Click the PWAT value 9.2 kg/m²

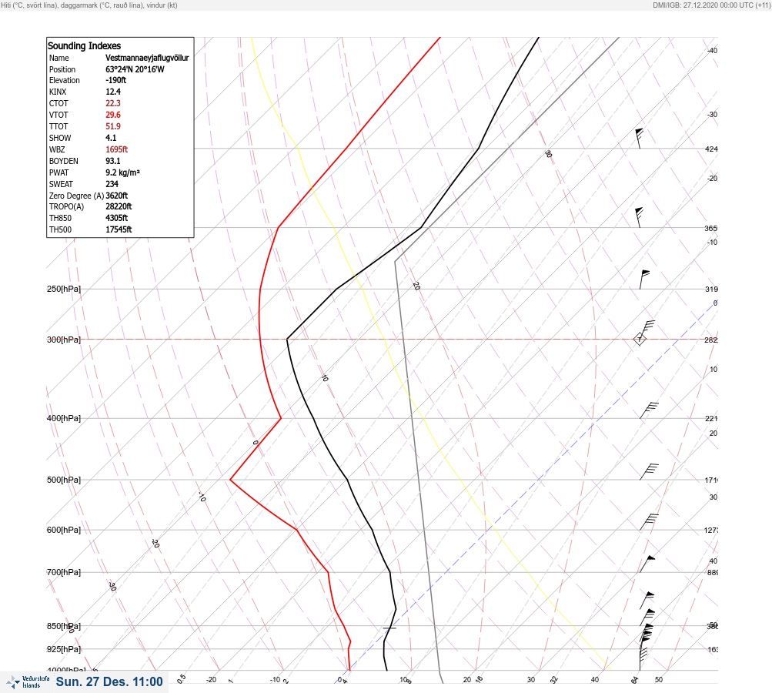(x=122, y=172)
